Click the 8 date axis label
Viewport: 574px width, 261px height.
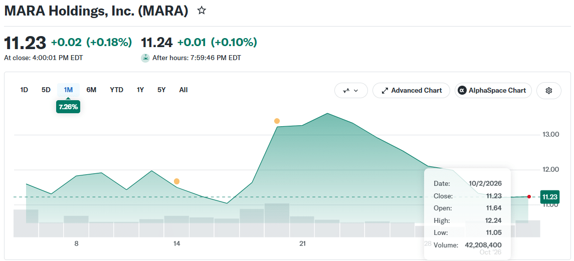pyautogui.click(x=76, y=243)
